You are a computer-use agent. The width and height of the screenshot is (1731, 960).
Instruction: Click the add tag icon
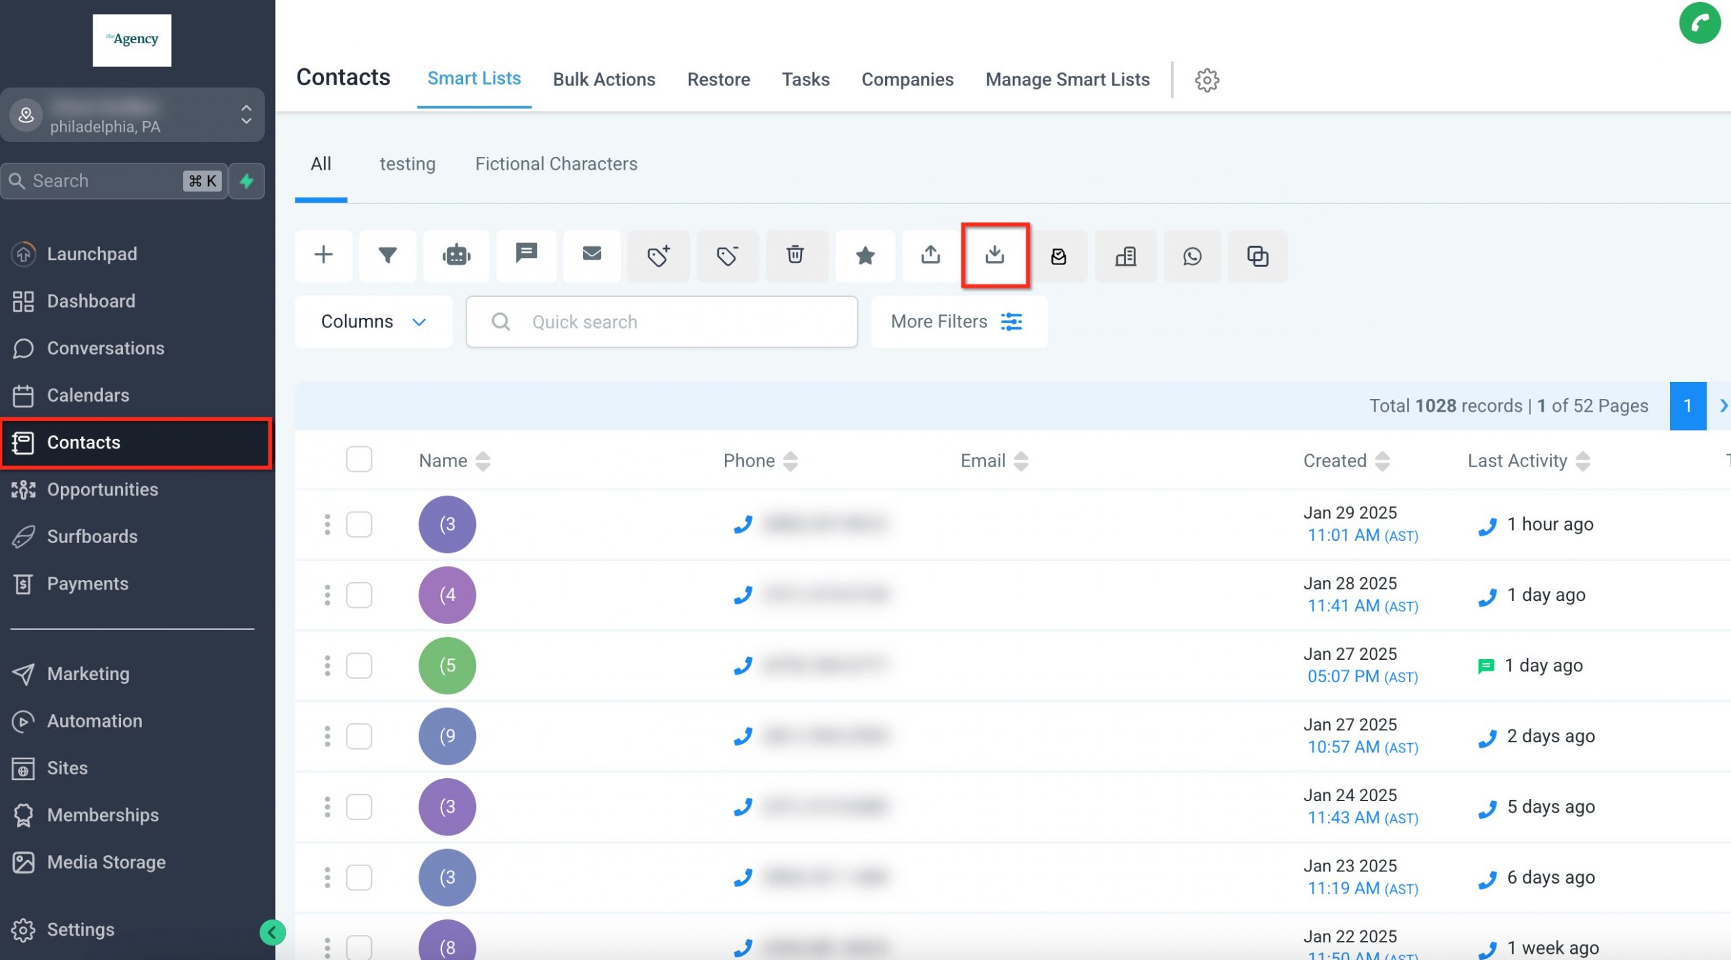point(659,256)
